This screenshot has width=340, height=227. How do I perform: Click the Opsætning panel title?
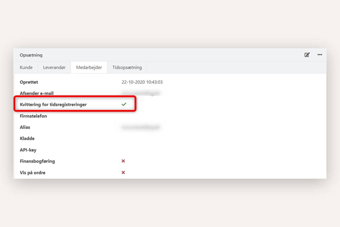click(x=31, y=55)
